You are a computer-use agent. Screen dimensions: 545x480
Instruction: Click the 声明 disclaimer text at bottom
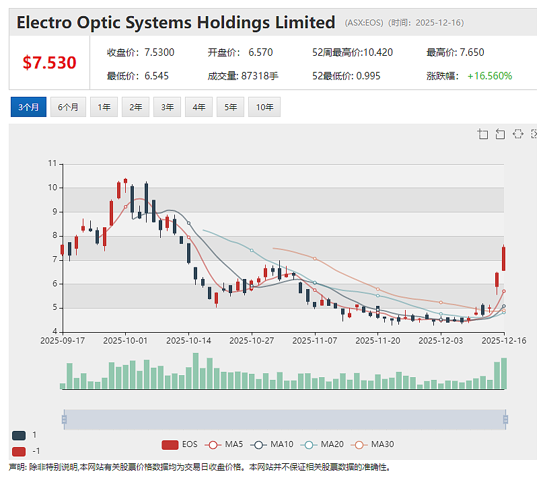tap(200, 467)
